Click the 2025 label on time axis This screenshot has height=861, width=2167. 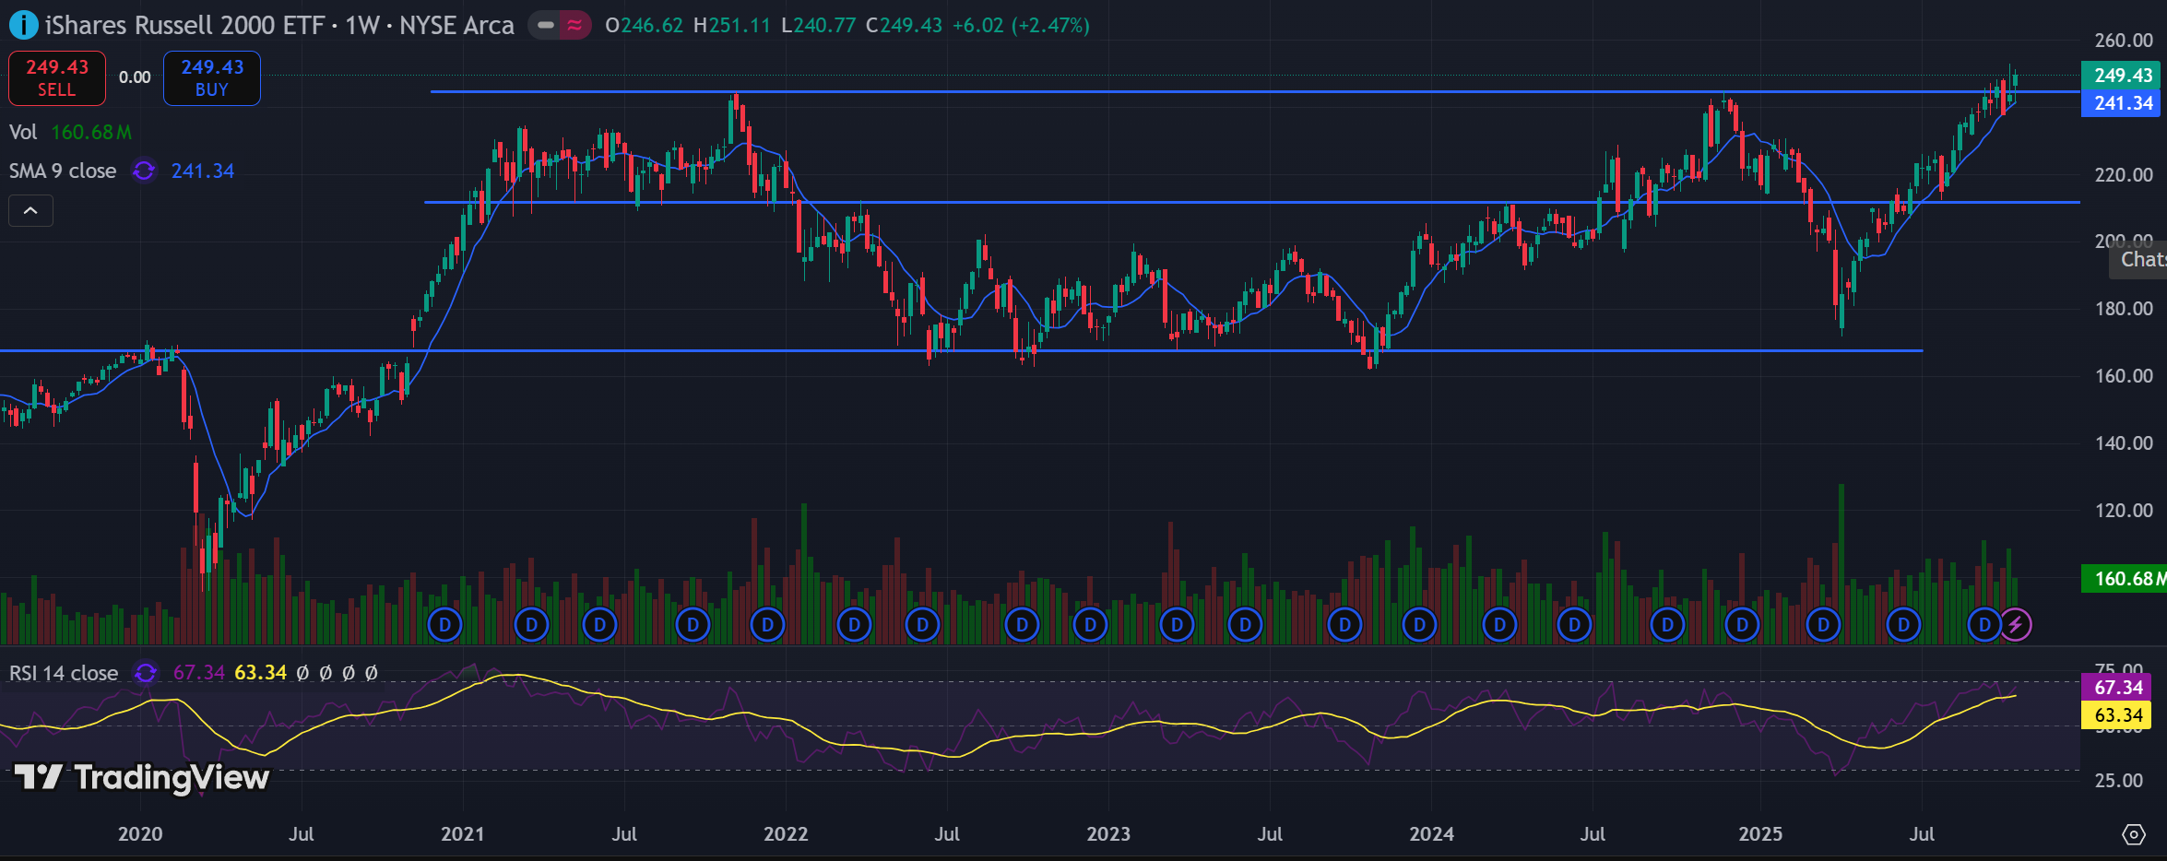coord(1760,834)
